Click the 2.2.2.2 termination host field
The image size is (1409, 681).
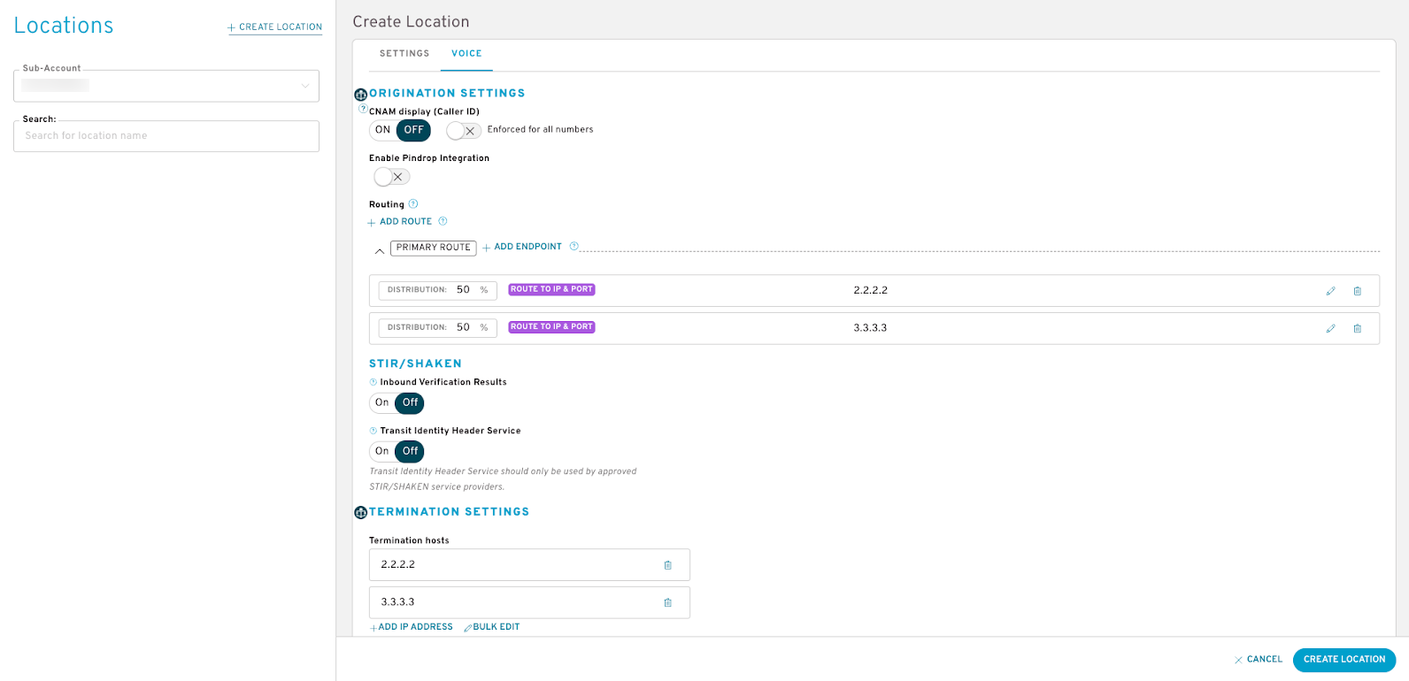click(x=529, y=565)
